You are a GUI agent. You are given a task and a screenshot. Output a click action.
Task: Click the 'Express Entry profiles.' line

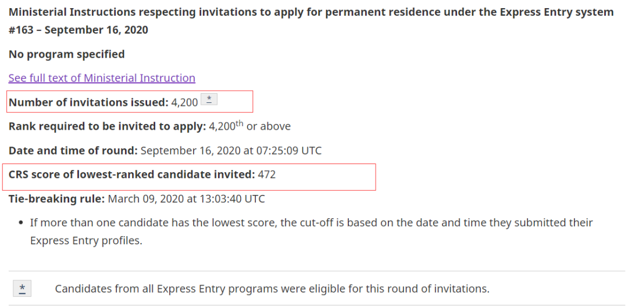pos(86,241)
